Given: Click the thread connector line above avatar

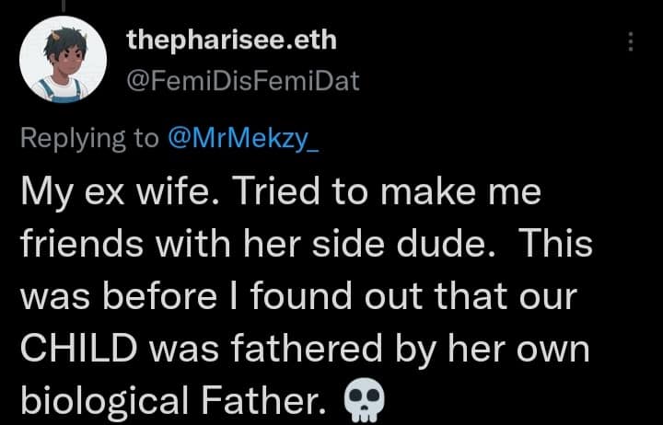Looking at the screenshot, I should coord(64,6).
